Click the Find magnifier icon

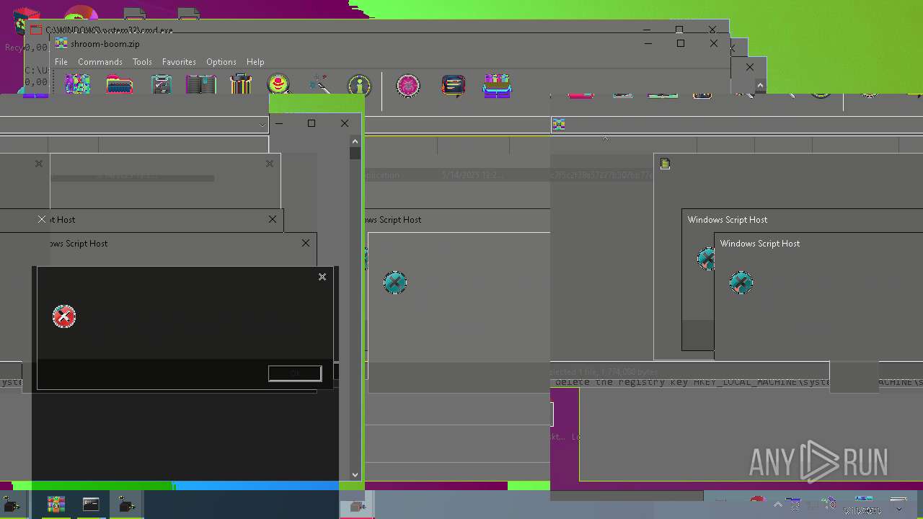tap(279, 85)
